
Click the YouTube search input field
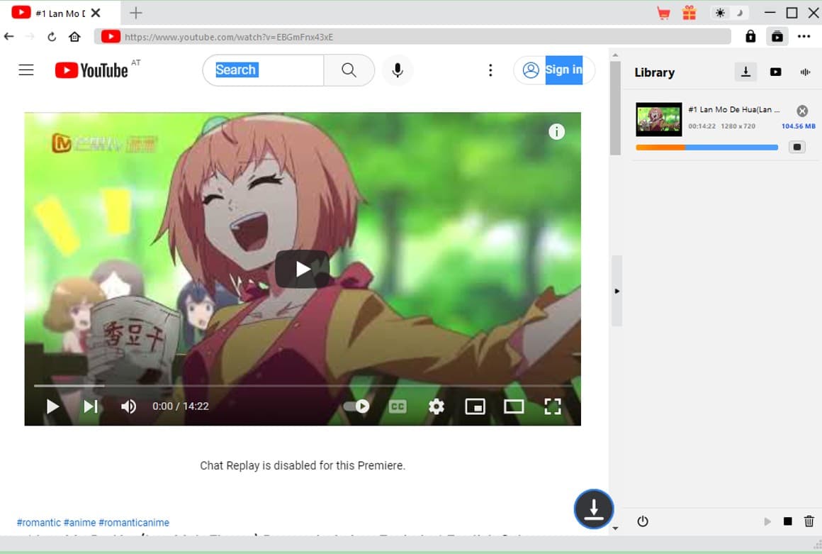pyautogui.click(x=264, y=70)
